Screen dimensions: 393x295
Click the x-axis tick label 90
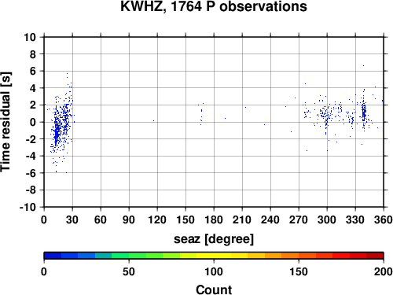[x=129, y=219]
